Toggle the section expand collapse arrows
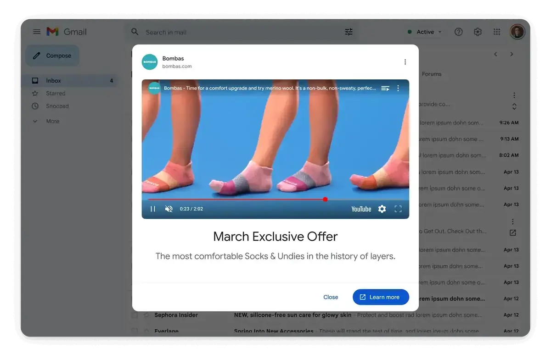Viewport: 551px width, 359px height. point(514,106)
